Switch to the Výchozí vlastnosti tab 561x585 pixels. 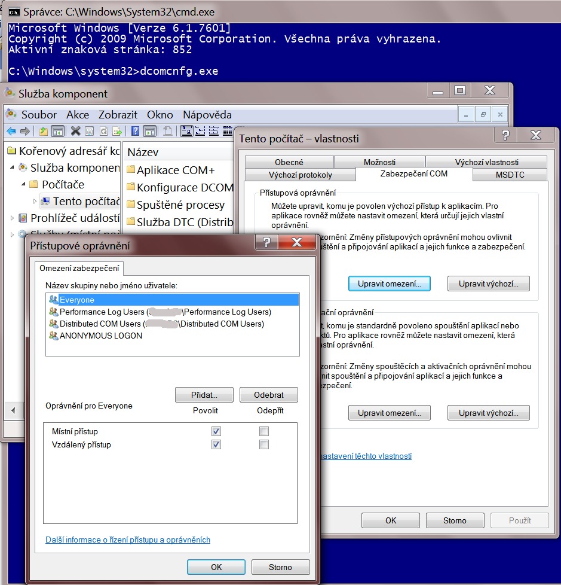[x=486, y=162]
